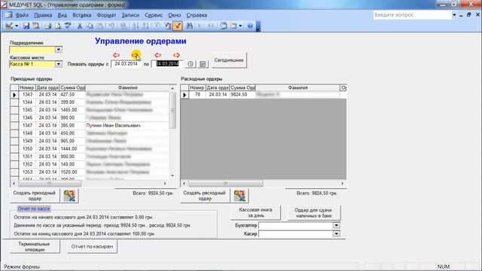The width and height of the screenshot is (482, 271).
Task: Open toolbar options at toolbar end
Action: 258,26
